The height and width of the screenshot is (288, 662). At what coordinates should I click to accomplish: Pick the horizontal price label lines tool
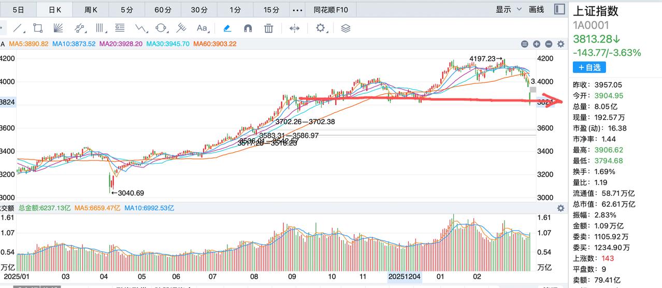(120, 28)
